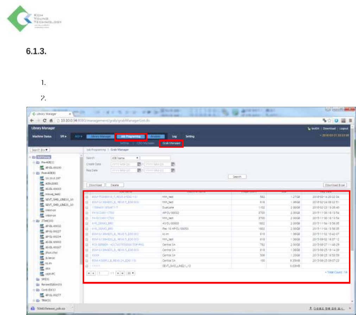Click the Logout link
The image size is (356, 315).
(344, 129)
